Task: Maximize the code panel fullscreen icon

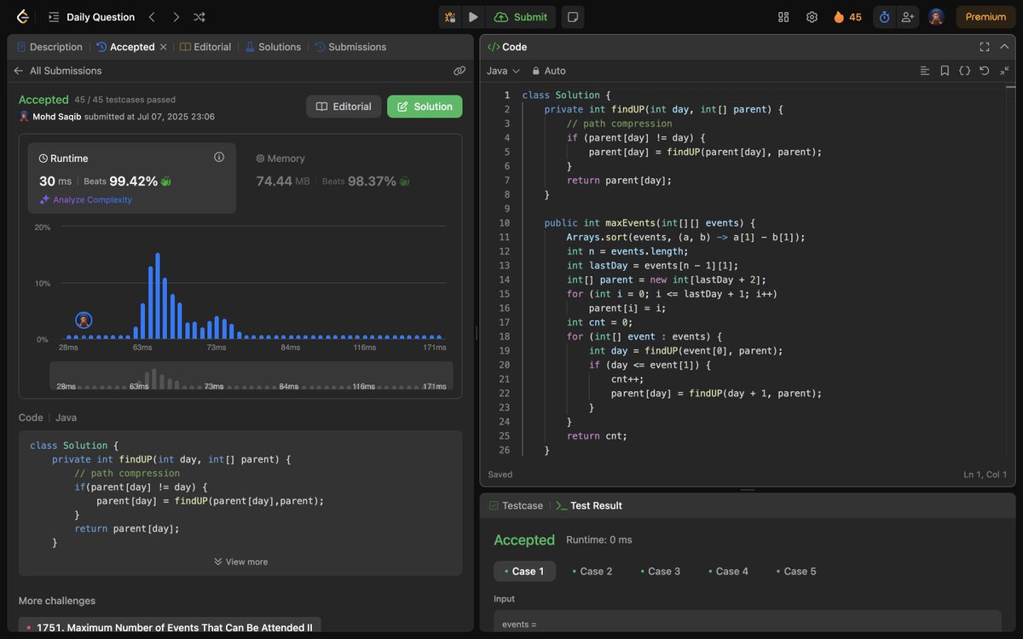Action: tap(985, 47)
